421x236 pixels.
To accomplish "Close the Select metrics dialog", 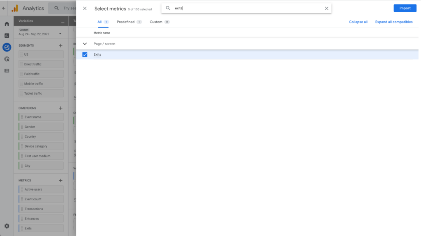I will 85,9.
